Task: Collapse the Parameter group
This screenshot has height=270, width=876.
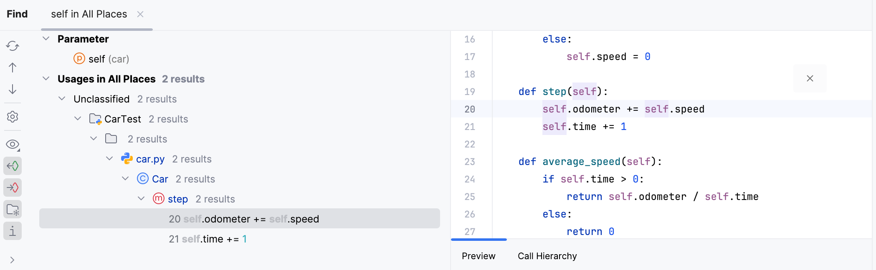Action: (46, 39)
